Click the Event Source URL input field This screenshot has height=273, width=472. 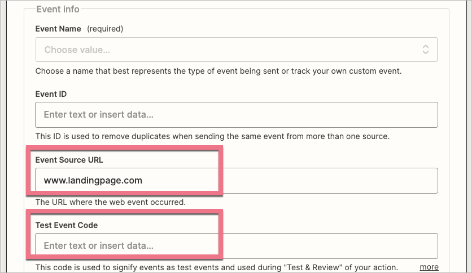point(236,181)
